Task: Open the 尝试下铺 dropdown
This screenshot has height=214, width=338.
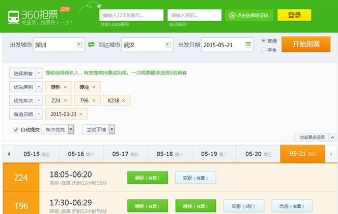Action: point(112,130)
